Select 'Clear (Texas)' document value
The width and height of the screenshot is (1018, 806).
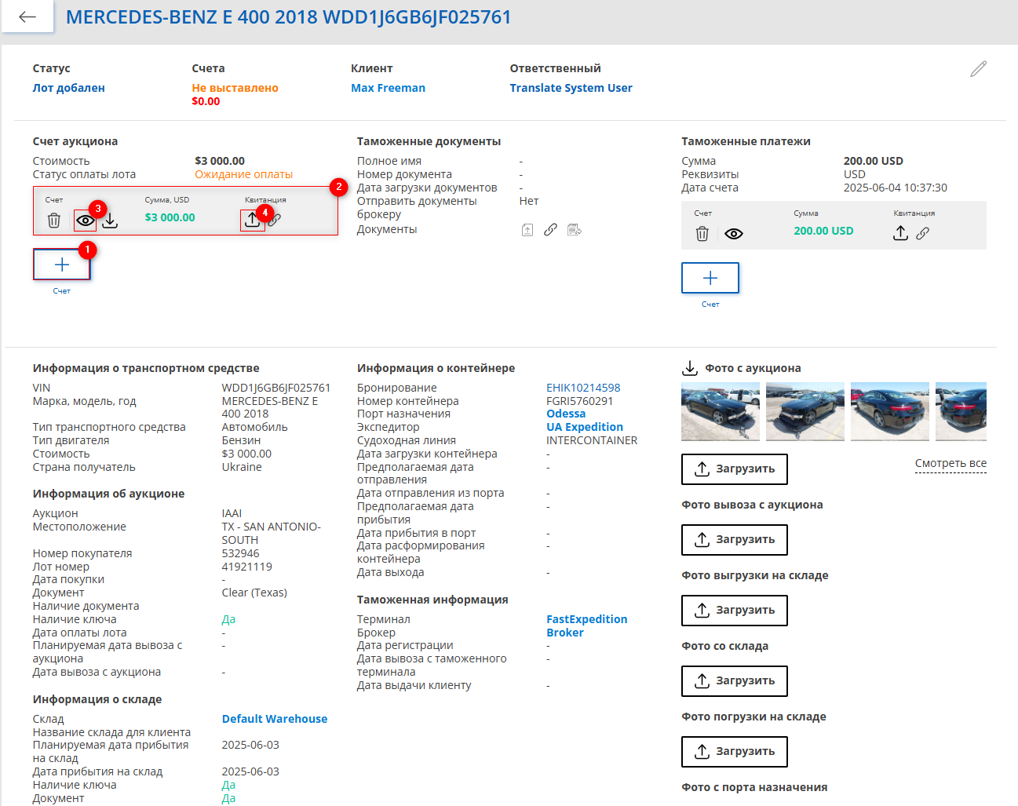[x=254, y=593]
